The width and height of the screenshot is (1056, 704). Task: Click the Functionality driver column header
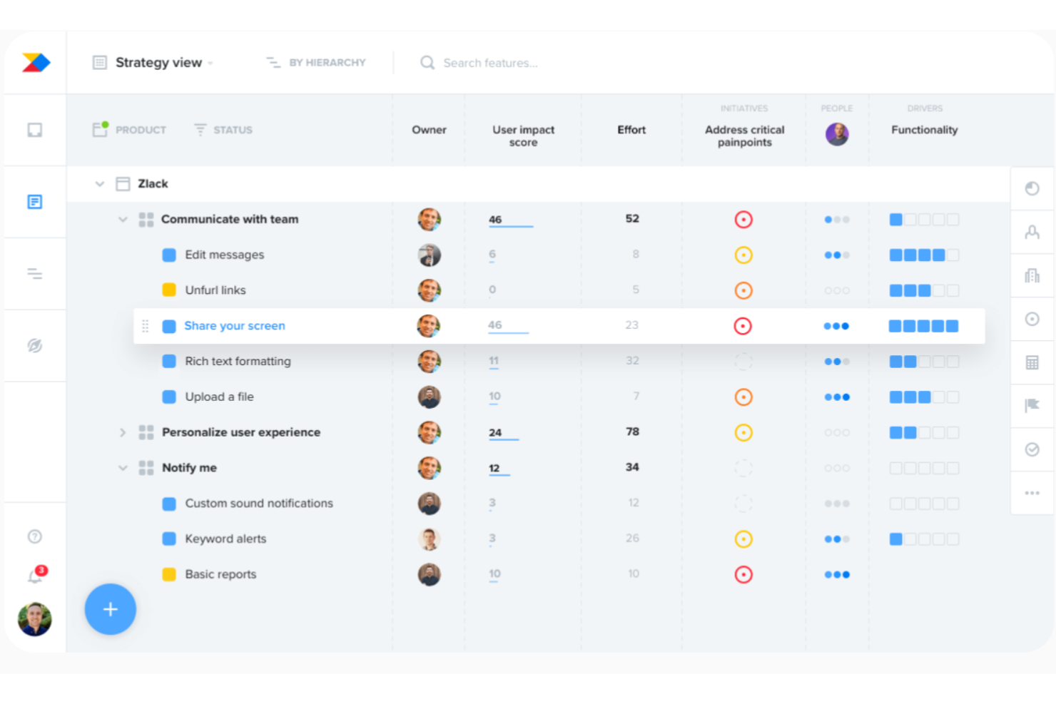click(x=924, y=130)
